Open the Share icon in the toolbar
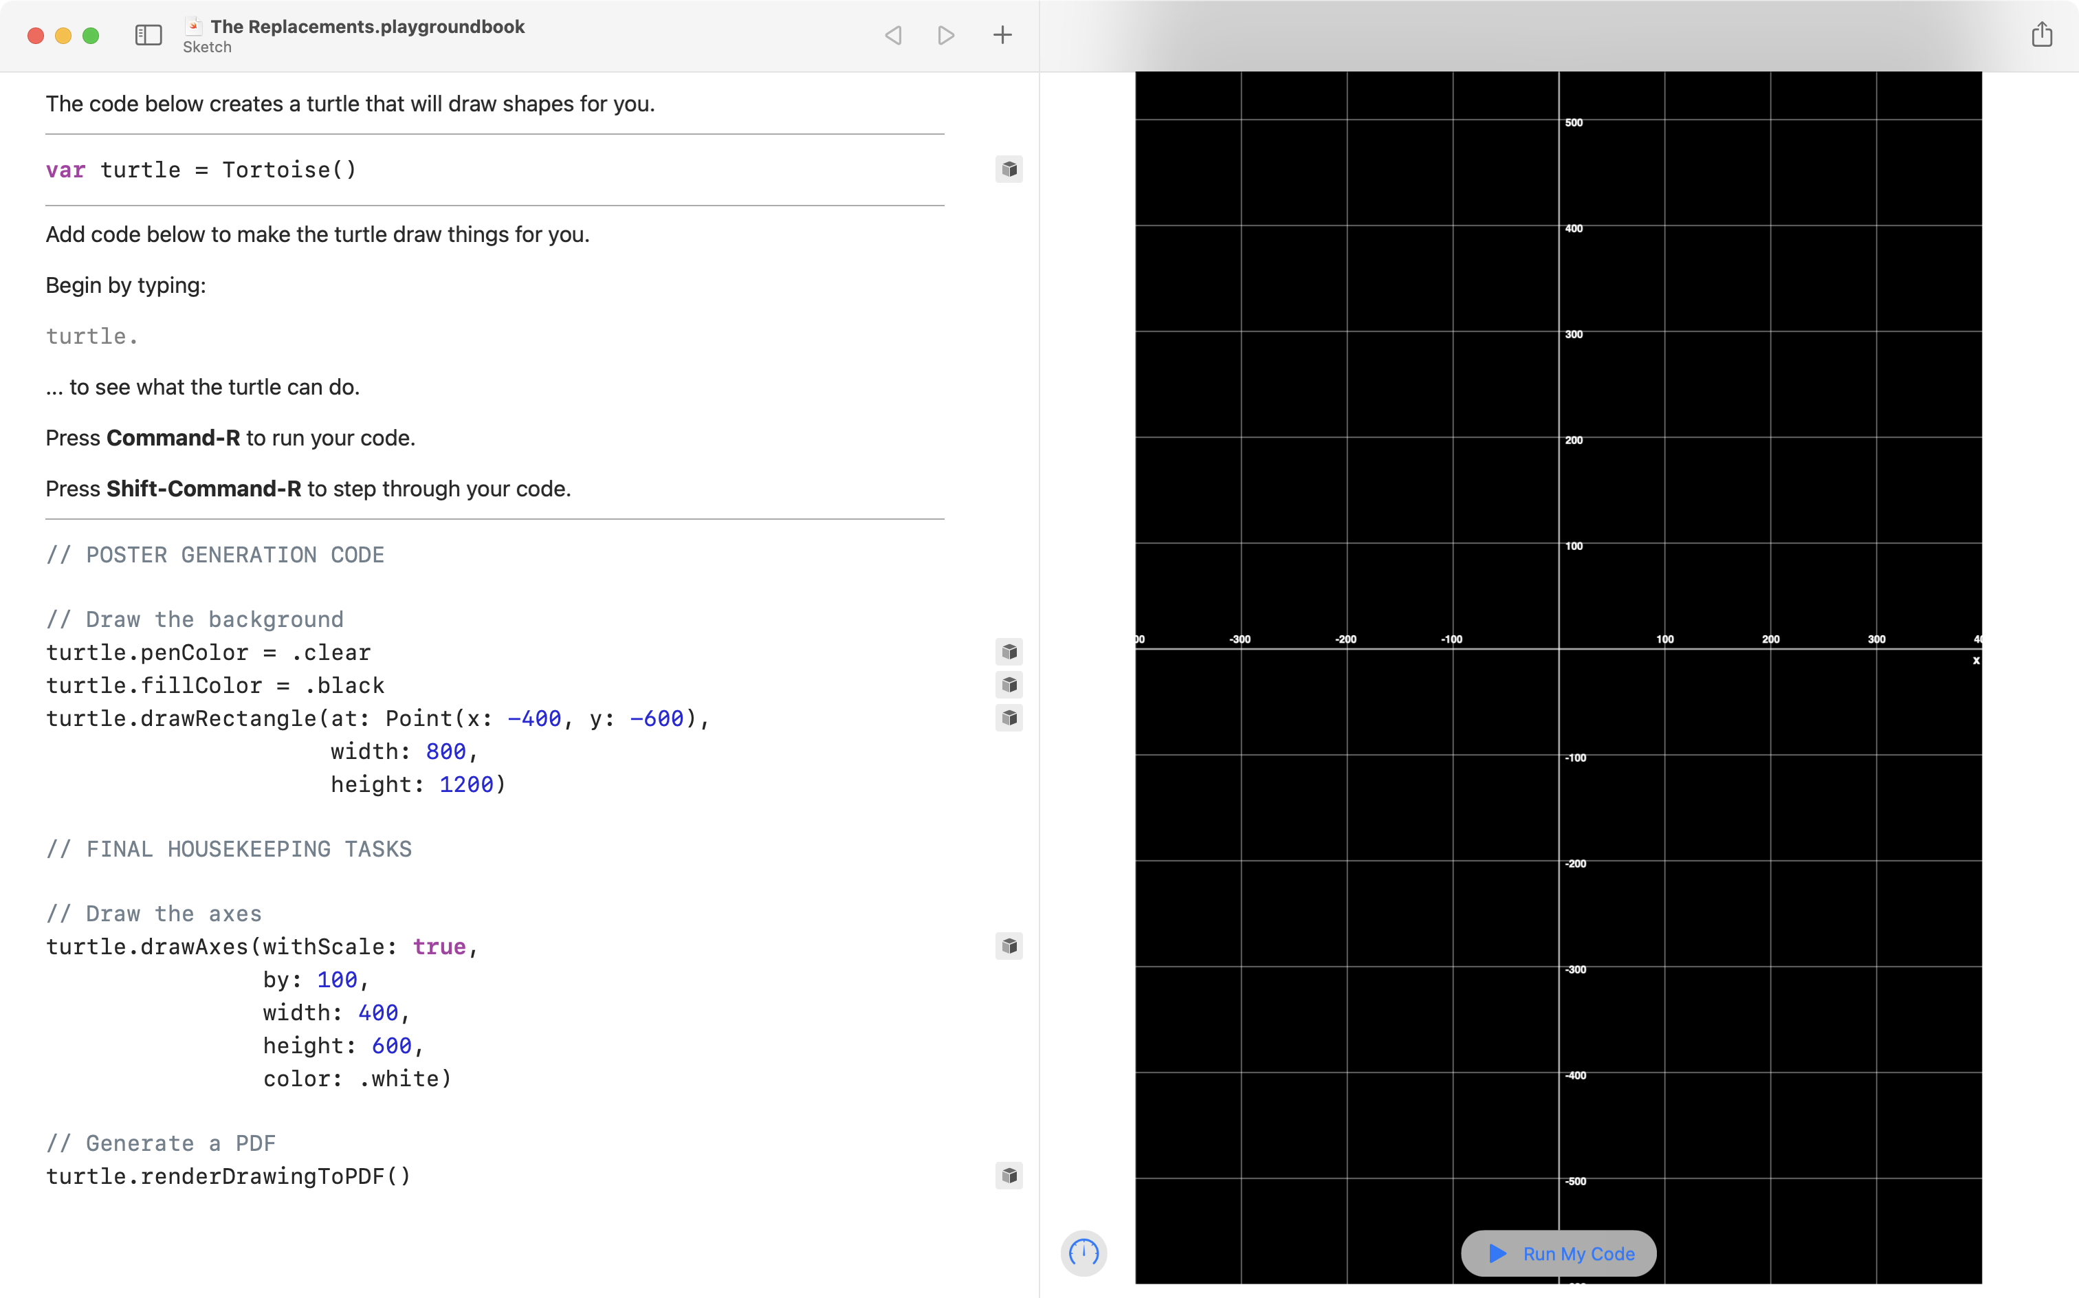Viewport: 2079px width, 1298px height. point(2042,35)
